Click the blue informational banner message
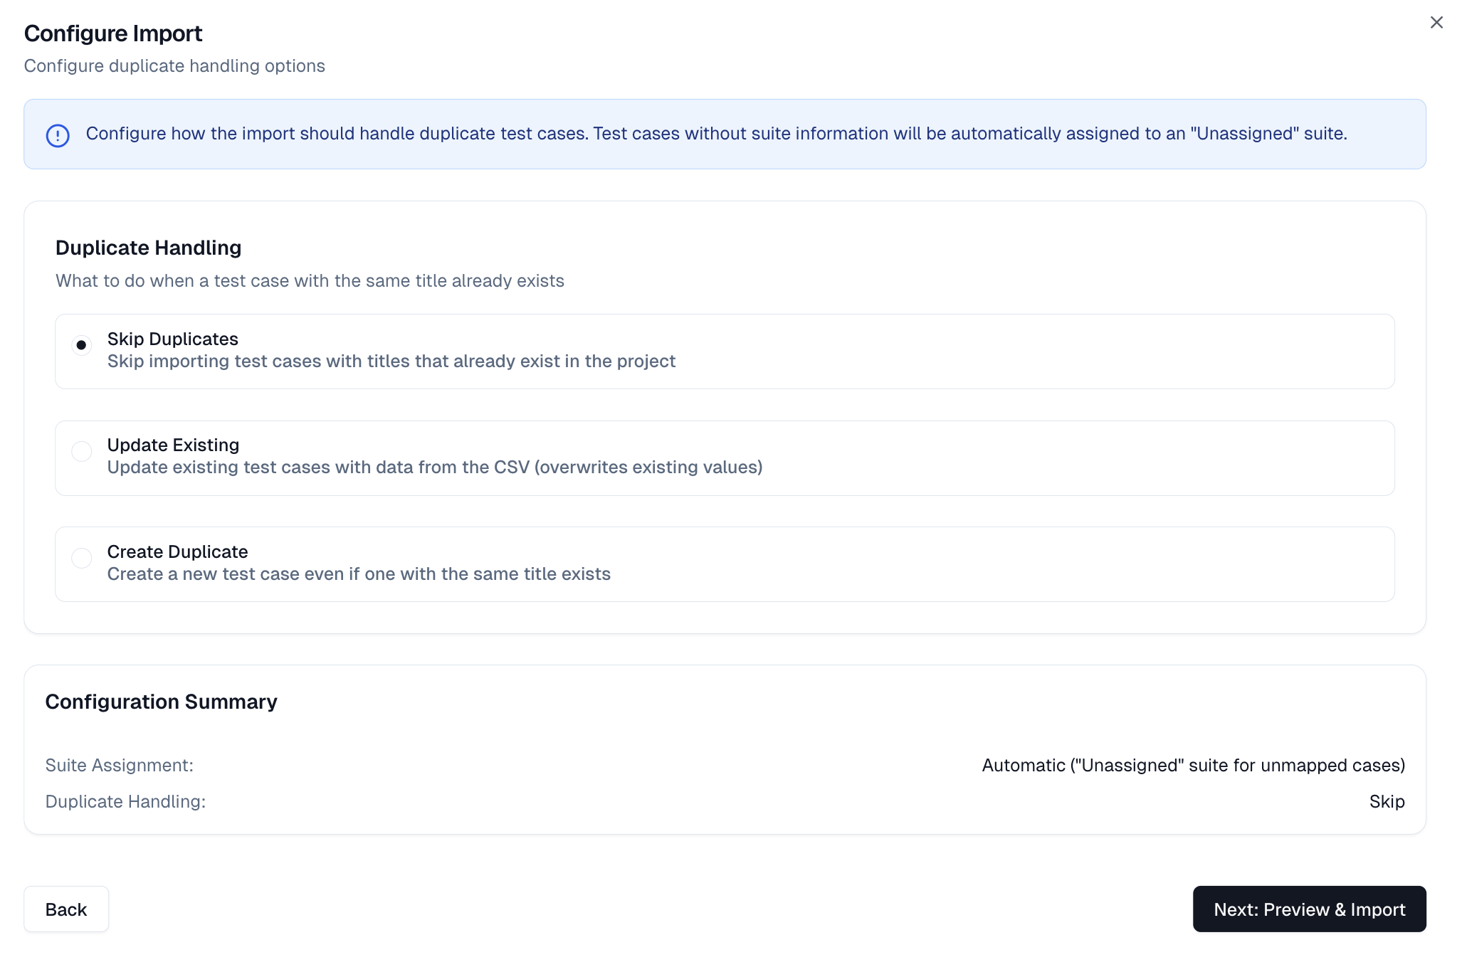 tap(716, 133)
